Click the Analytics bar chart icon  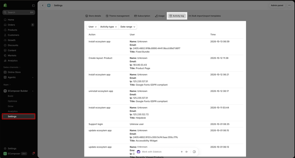point(5,61)
